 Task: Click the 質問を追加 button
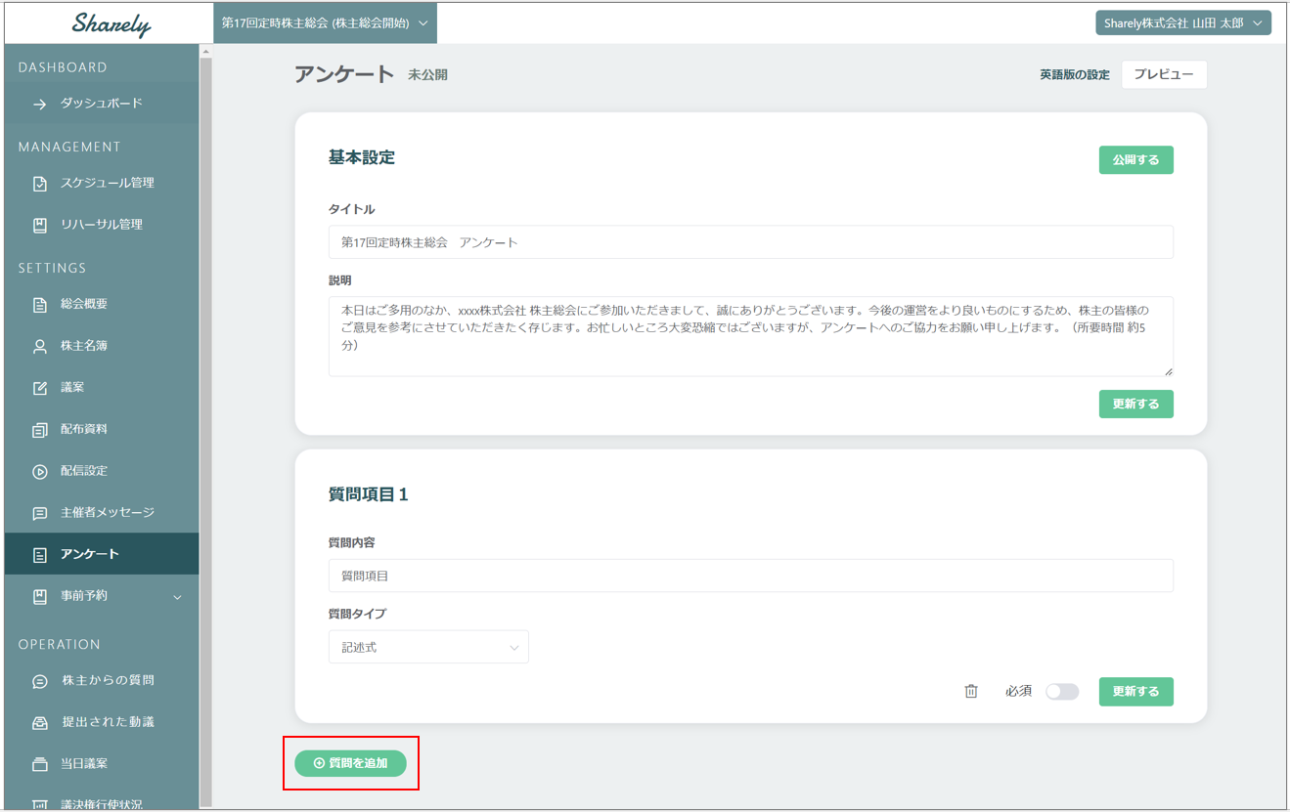click(350, 763)
